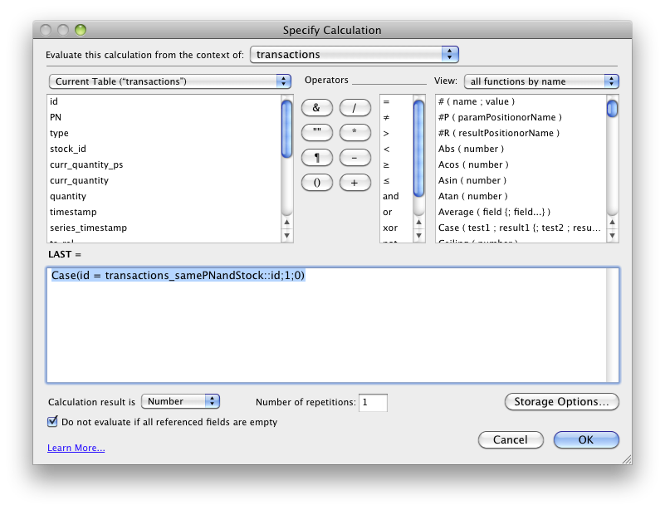
Task: Insert the division slash operator
Action: (355, 108)
